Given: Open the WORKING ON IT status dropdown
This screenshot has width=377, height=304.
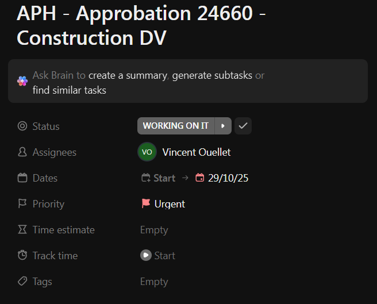Looking at the screenshot, I should [176, 126].
